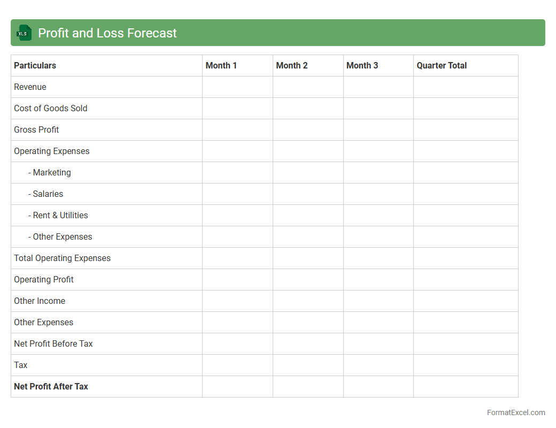Viewport: 556px width, 428px height.
Task: Select the Operating Expenses row label
Action: tap(52, 151)
